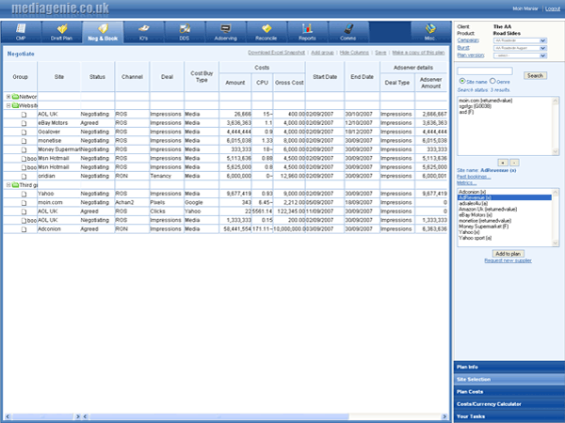Open the Reconcile module
Screen dimensions: 565x423
click(266, 32)
